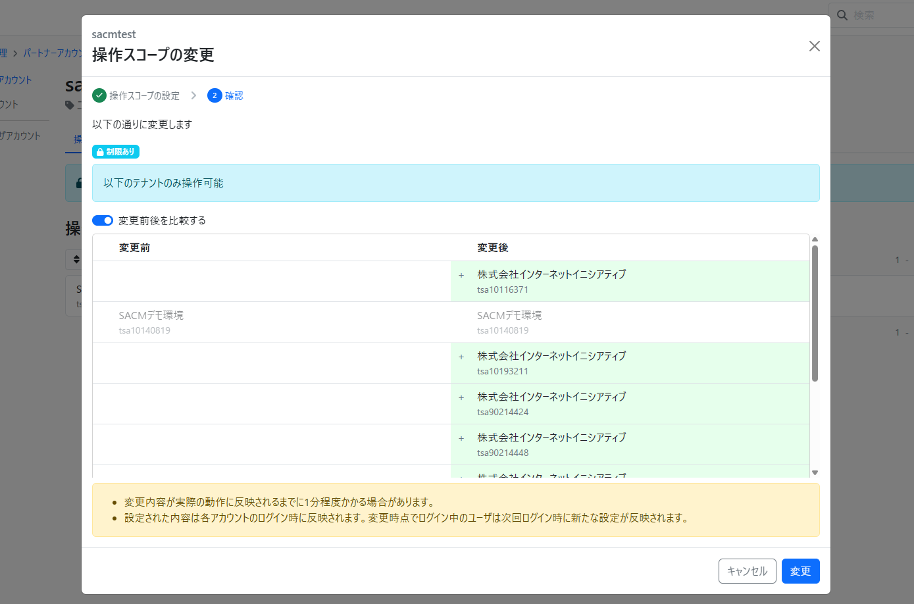This screenshot has height=604, width=914.
Task: Go back to 操作スコープの設定 step
Action: tap(144, 96)
